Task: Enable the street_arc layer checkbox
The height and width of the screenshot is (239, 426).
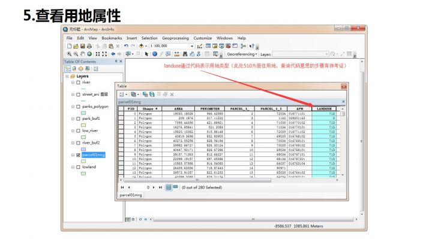Action: coord(78,95)
